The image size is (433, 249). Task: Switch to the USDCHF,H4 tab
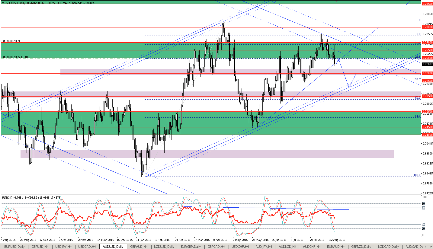point(240,247)
